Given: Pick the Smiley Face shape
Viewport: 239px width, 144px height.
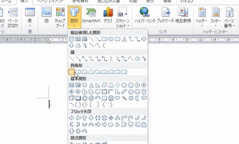Looking at the screenshot, I should click(x=111, y=98).
